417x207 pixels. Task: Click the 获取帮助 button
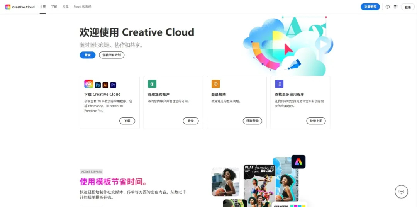253,121
